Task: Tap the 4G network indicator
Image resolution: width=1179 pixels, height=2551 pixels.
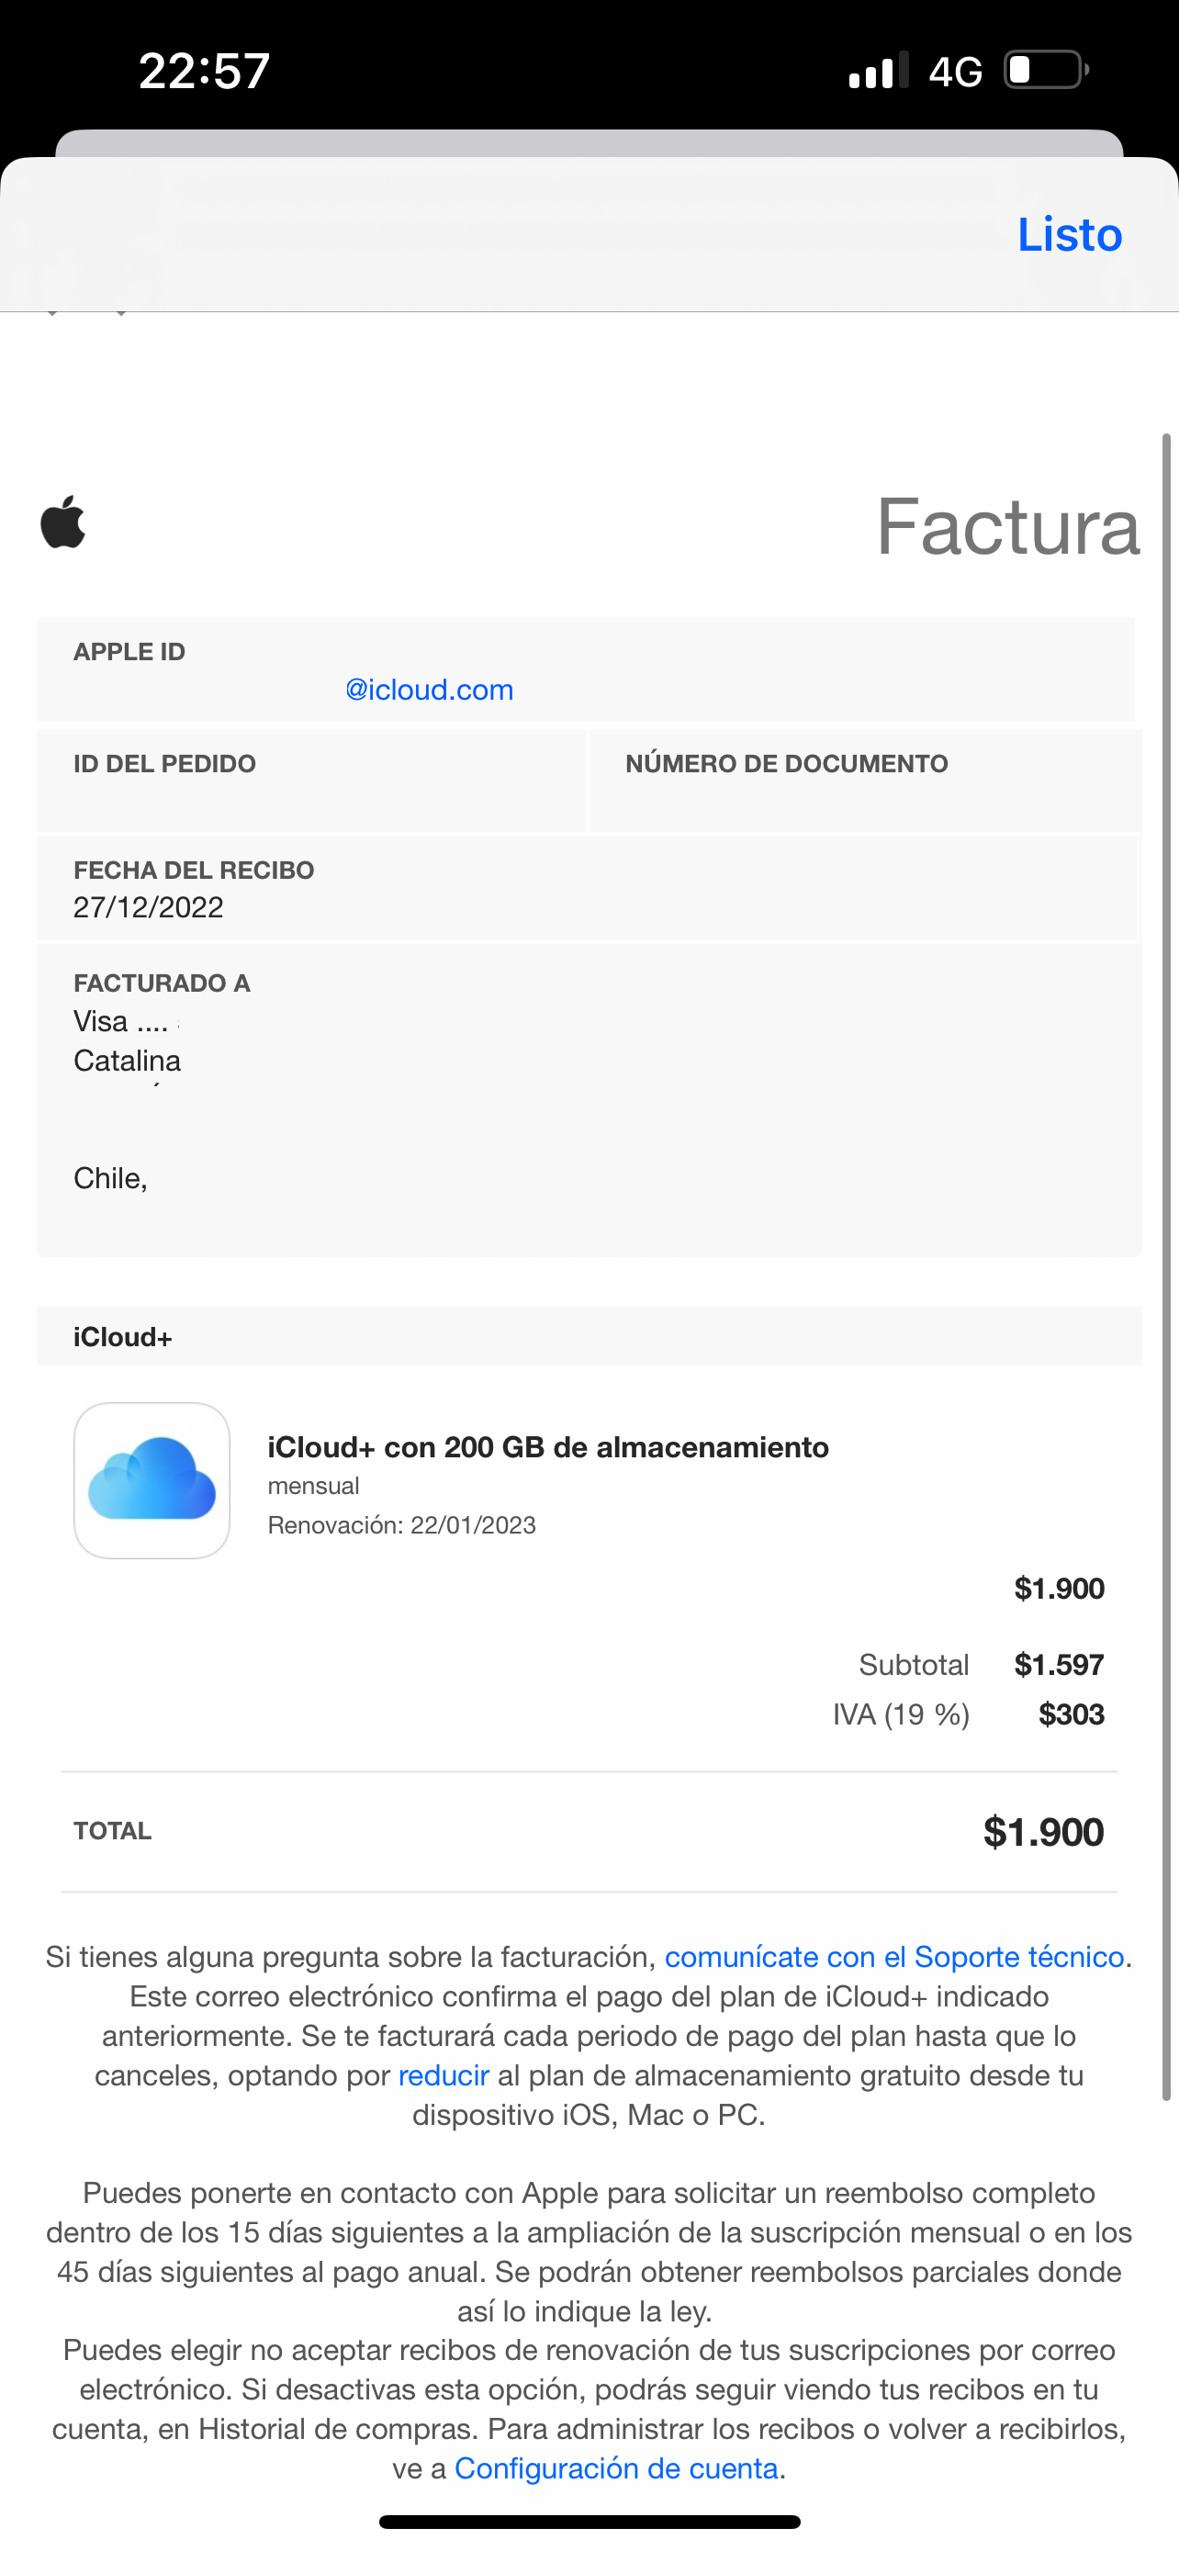Action: (955, 72)
